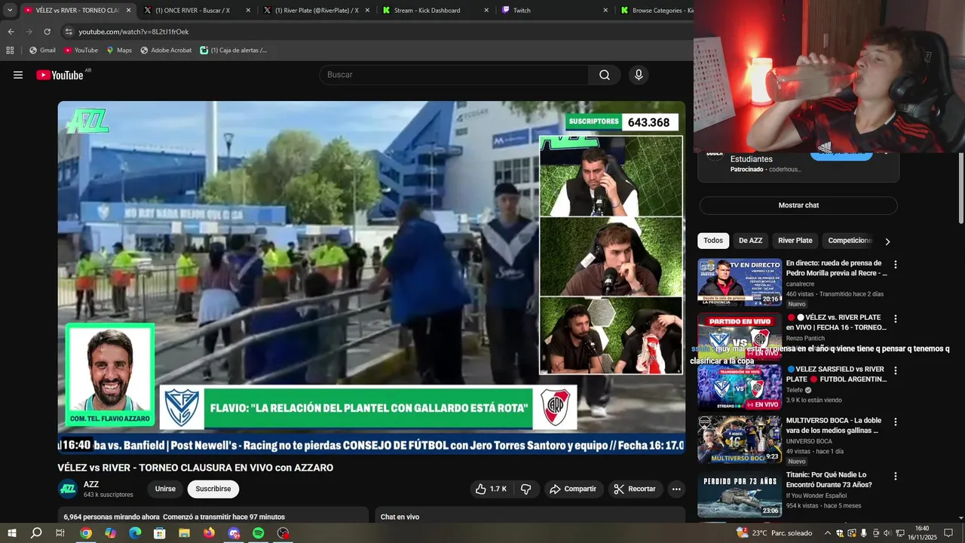Open 'Caja de alertas' bookmark

click(x=234, y=51)
